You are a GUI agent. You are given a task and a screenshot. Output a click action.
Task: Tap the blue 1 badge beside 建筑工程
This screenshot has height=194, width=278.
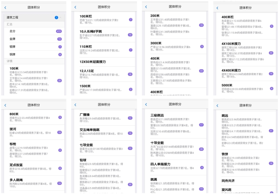pos(56,17)
